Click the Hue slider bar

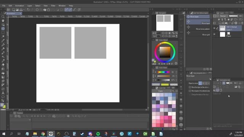[164, 72]
